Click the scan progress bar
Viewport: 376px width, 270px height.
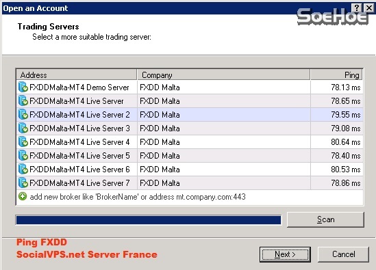point(149,219)
